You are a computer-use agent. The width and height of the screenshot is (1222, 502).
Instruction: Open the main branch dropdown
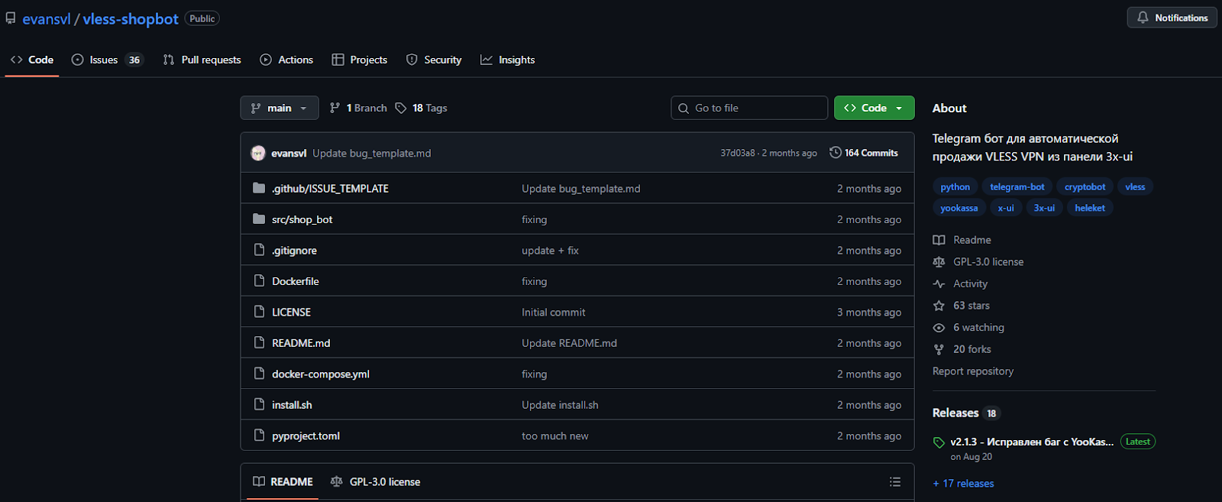point(279,108)
